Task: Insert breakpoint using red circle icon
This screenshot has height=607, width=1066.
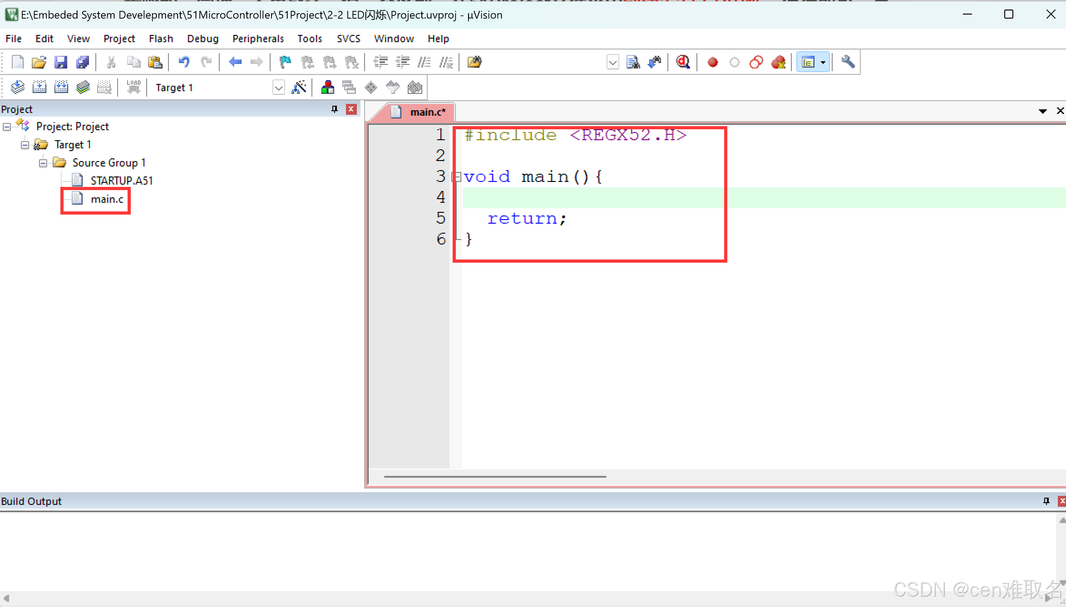Action: [x=712, y=62]
